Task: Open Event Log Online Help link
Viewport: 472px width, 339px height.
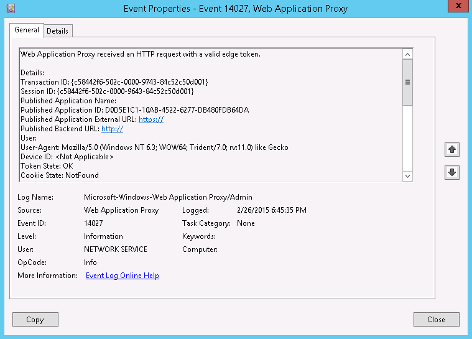Action: 123,276
